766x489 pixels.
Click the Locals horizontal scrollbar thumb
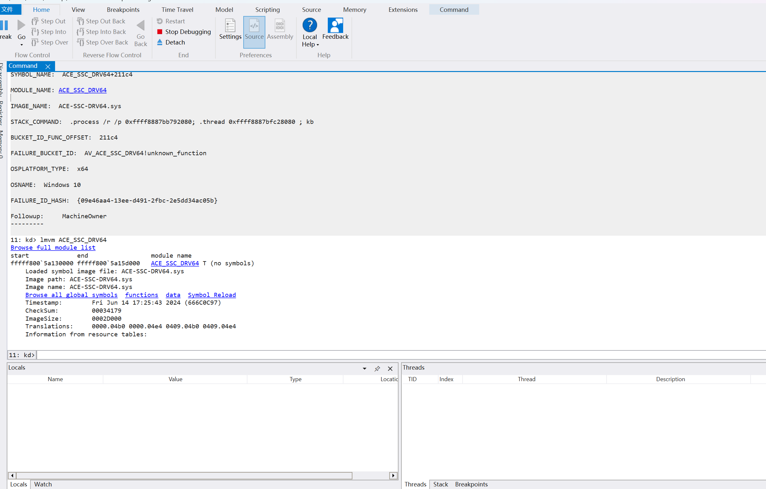pyautogui.click(x=184, y=476)
